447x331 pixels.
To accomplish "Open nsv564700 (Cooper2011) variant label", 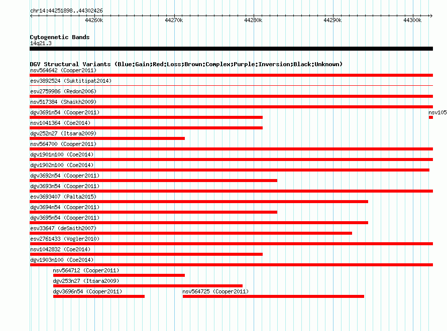I will [x=63, y=144].
